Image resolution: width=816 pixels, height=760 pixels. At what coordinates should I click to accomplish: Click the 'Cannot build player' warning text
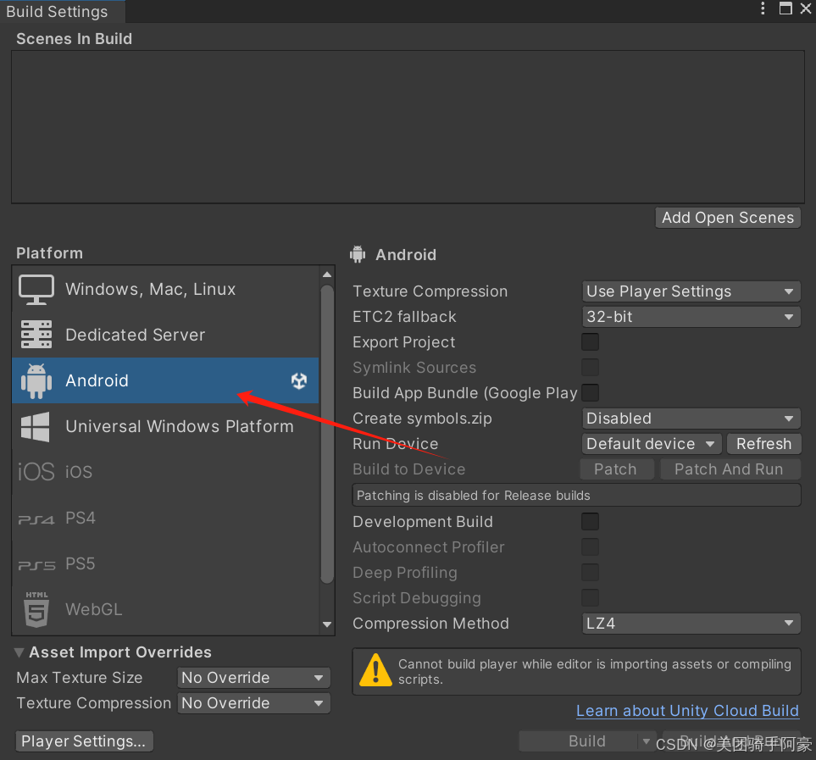coord(594,672)
